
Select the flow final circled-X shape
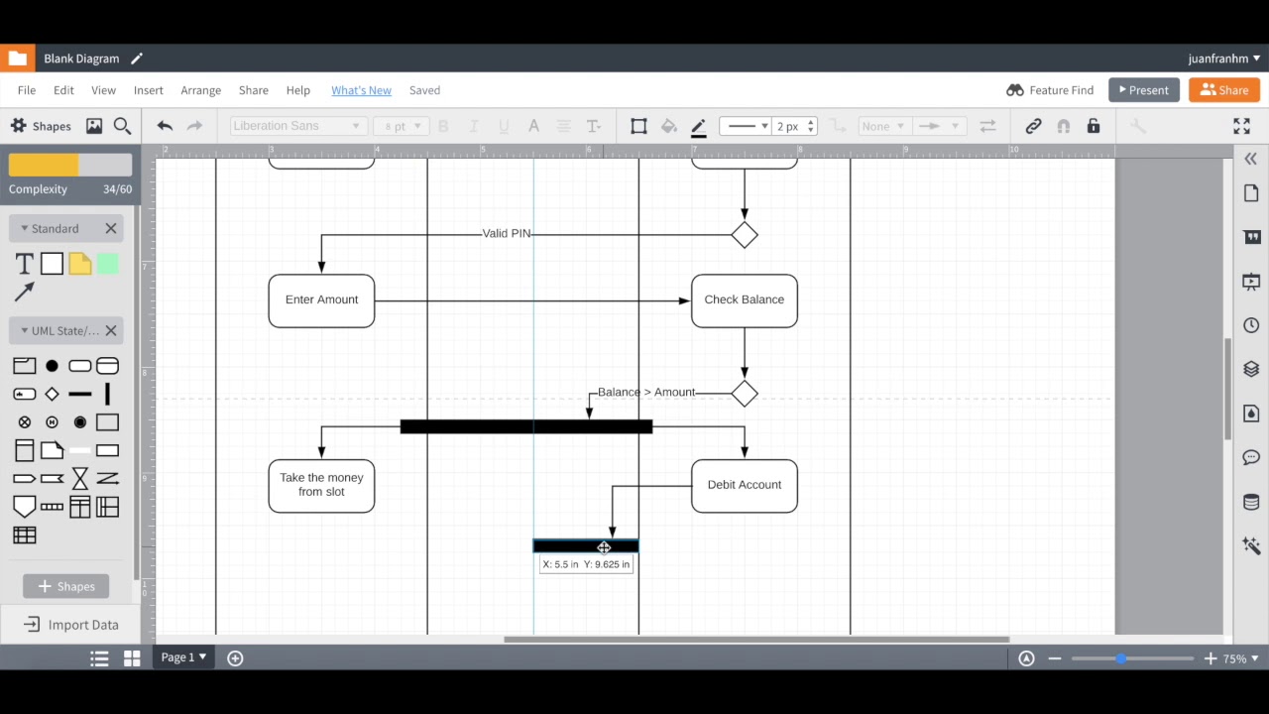[25, 422]
